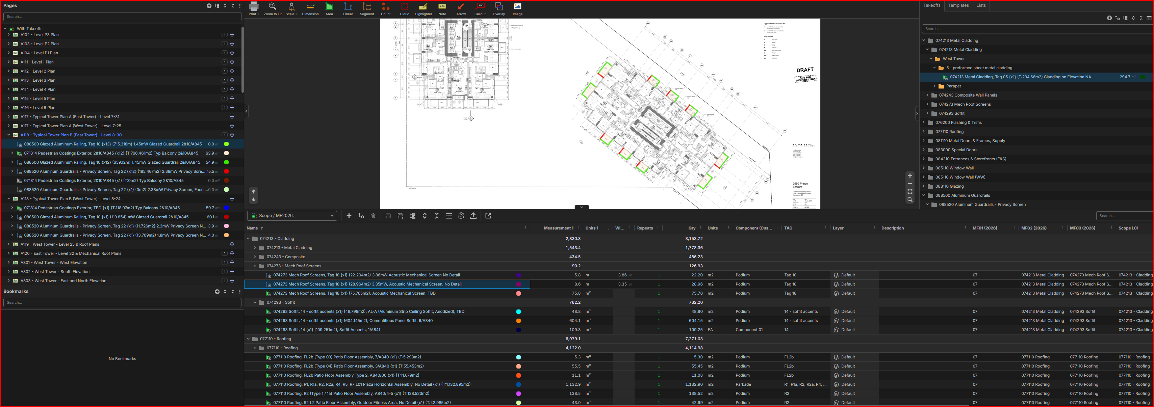Click the add plus icon in the Bookmarks header

coord(217,292)
